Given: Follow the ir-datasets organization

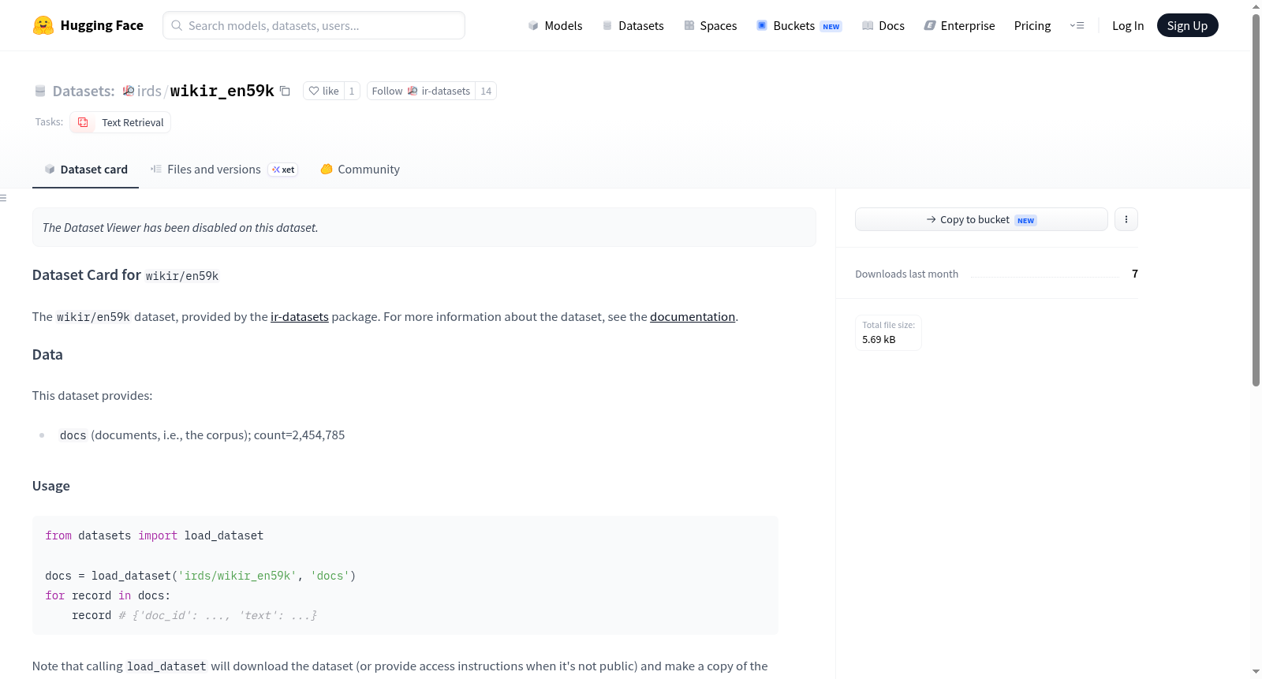Looking at the screenshot, I should click(421, 91).
